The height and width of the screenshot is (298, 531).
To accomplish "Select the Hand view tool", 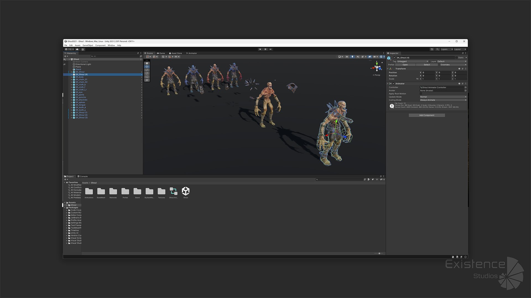I will coord(147,63).
